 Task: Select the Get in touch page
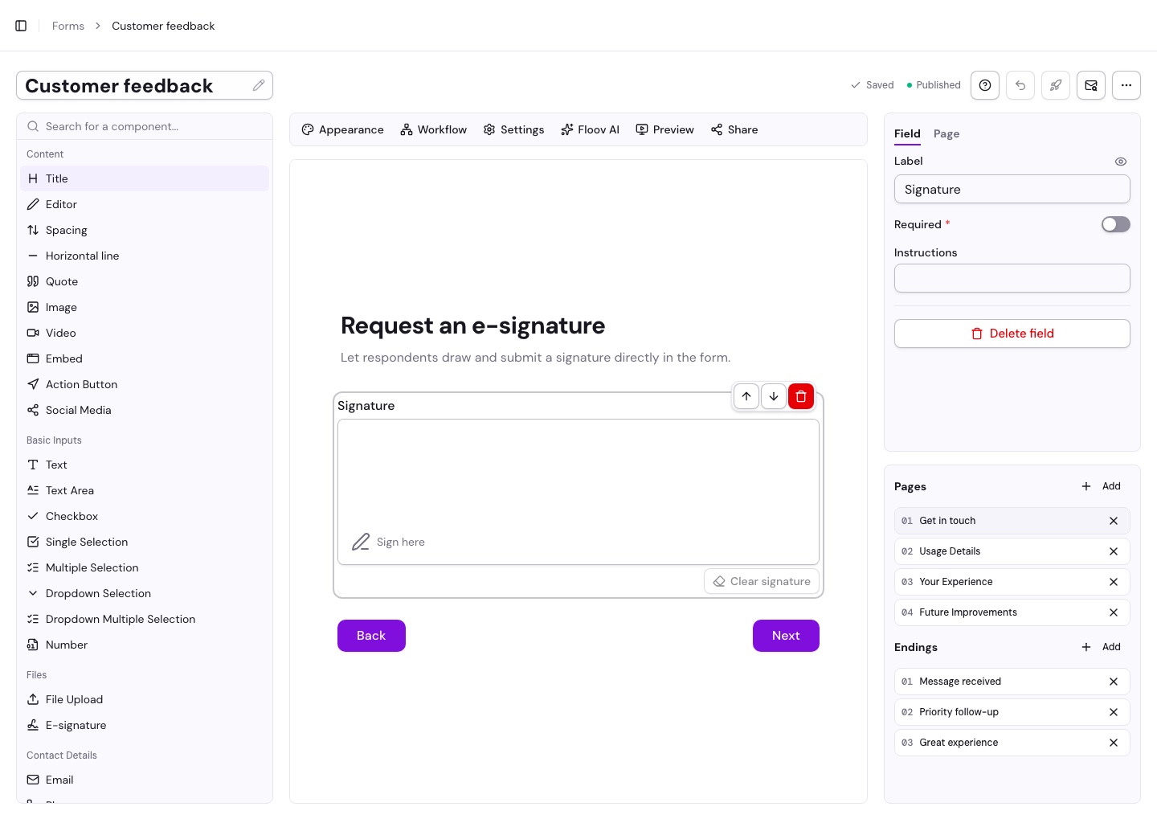[1012, 521]
